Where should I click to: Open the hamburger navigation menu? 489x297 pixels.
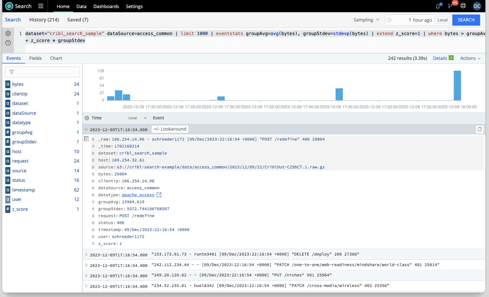pos(41,6)
